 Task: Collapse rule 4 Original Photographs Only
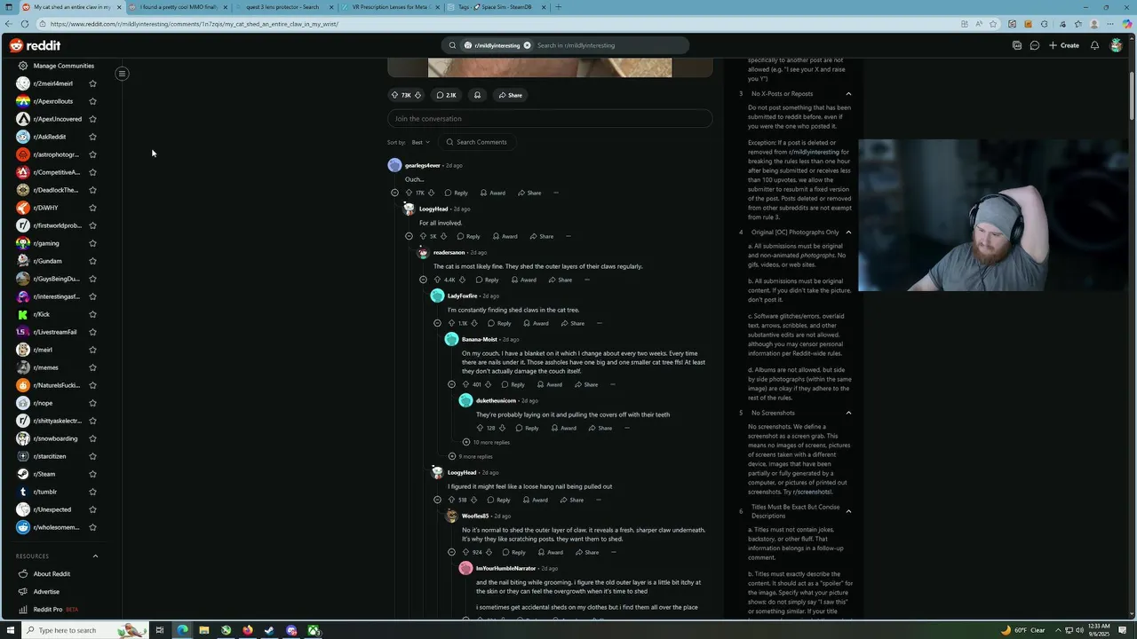(848, 233)
